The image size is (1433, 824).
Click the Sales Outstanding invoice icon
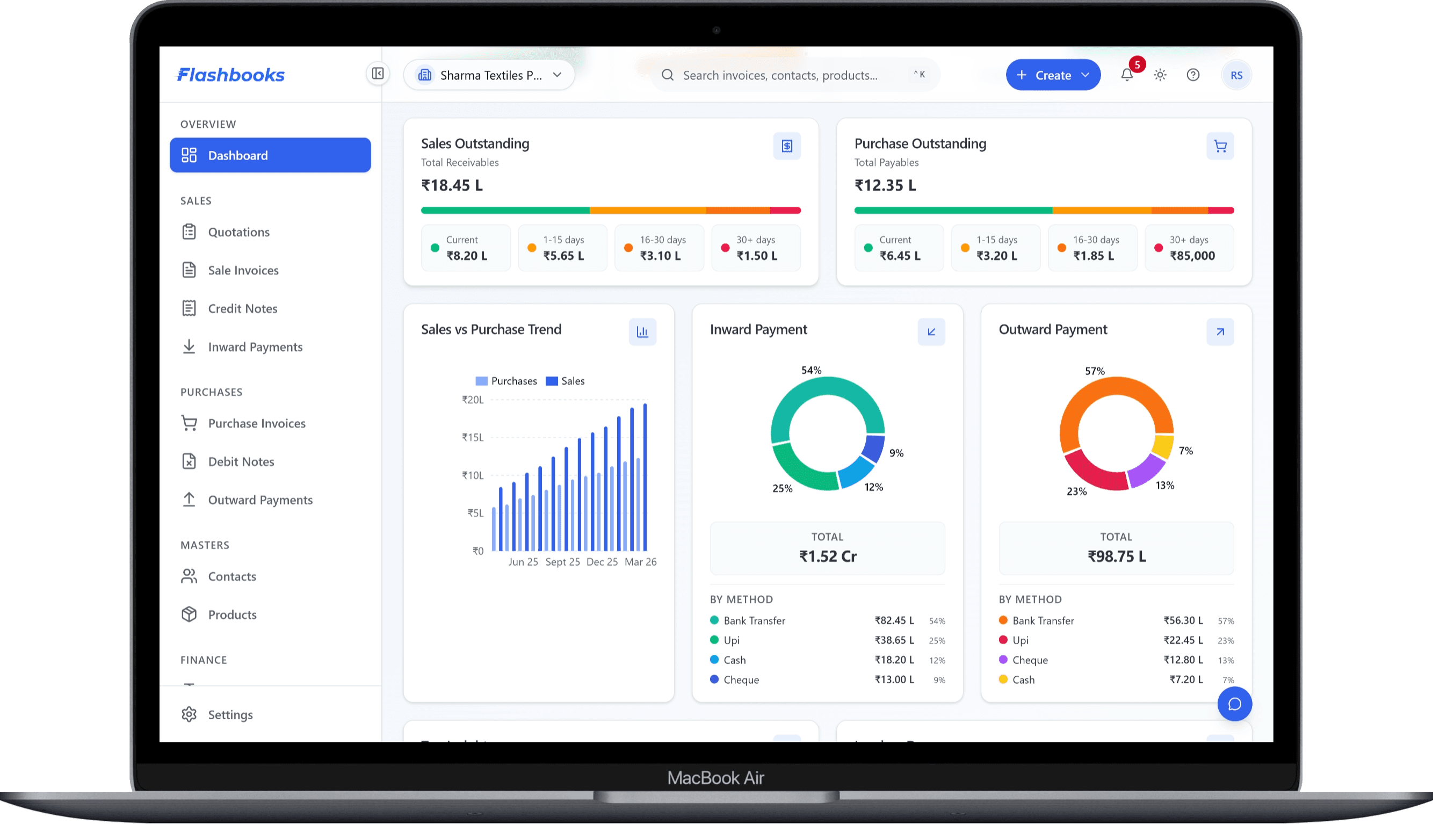(786, 146)
